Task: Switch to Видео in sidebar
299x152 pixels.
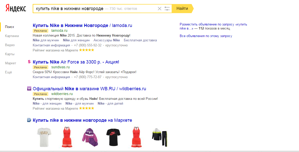Action: pos(10,45)
